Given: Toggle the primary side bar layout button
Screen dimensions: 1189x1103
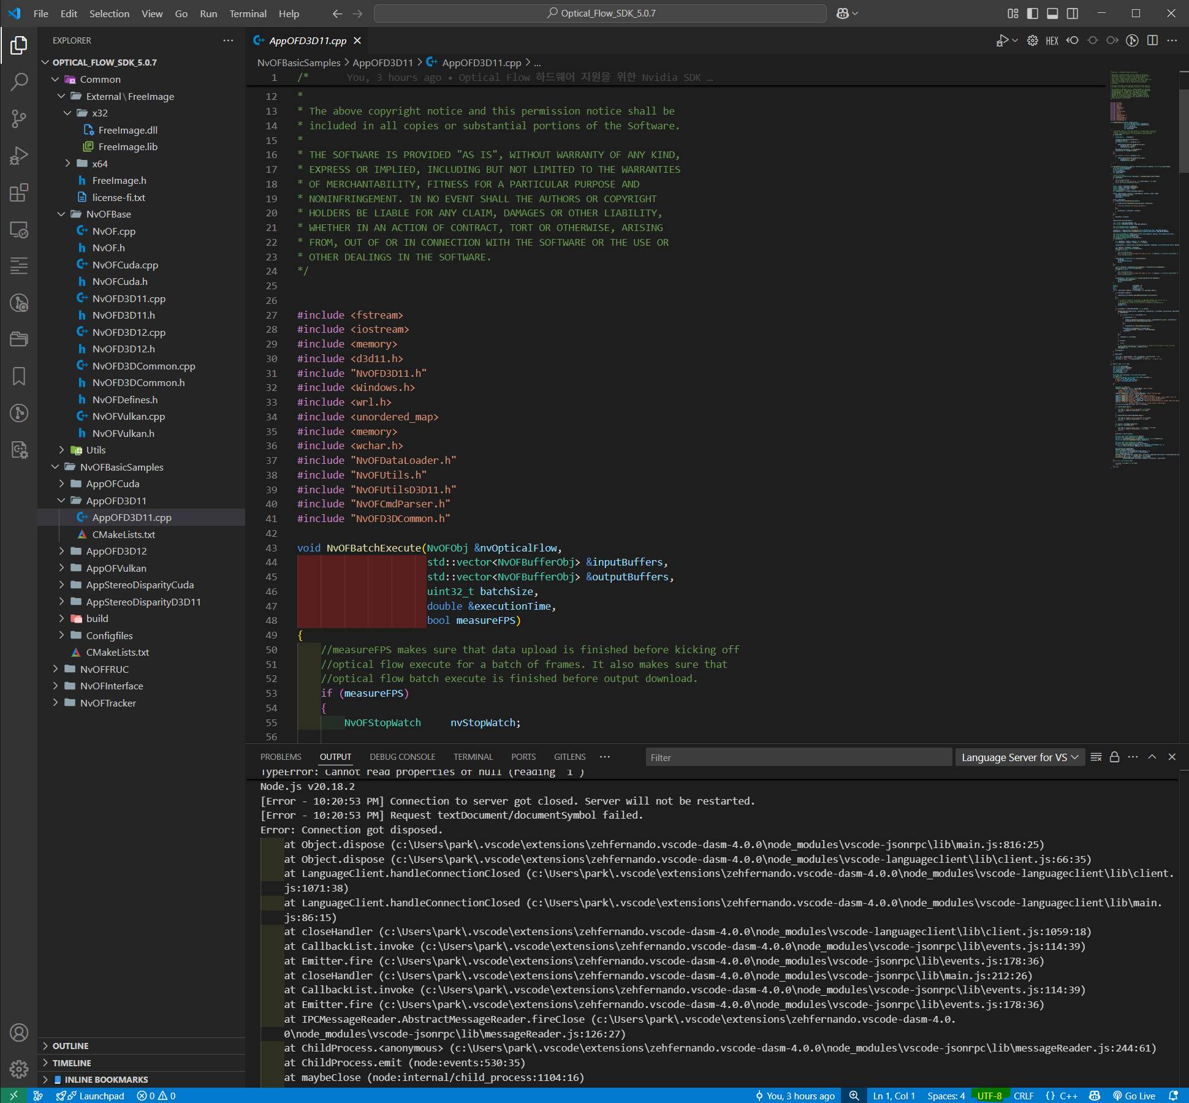Looking at the screenshot, I should point(1033,13).
